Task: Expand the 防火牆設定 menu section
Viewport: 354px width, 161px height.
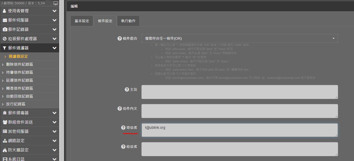Action: pyautogui.click(x=29, y=150)
